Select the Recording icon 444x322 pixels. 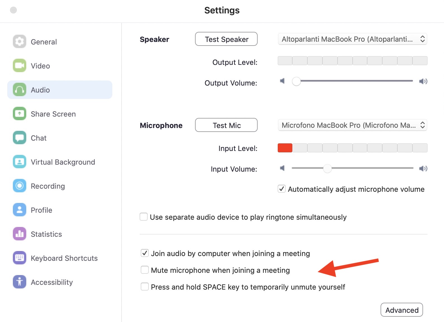[19, 186]
